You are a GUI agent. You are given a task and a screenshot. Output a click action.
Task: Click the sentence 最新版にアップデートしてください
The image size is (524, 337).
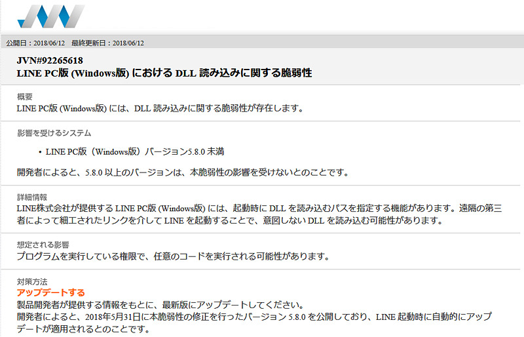160,305
